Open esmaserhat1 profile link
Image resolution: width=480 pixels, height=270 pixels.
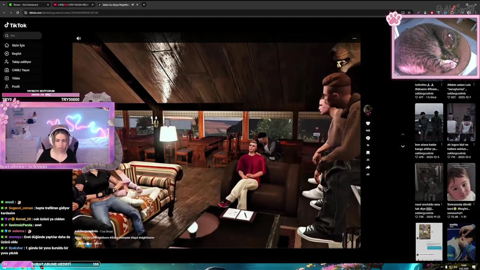pos(456,213)
